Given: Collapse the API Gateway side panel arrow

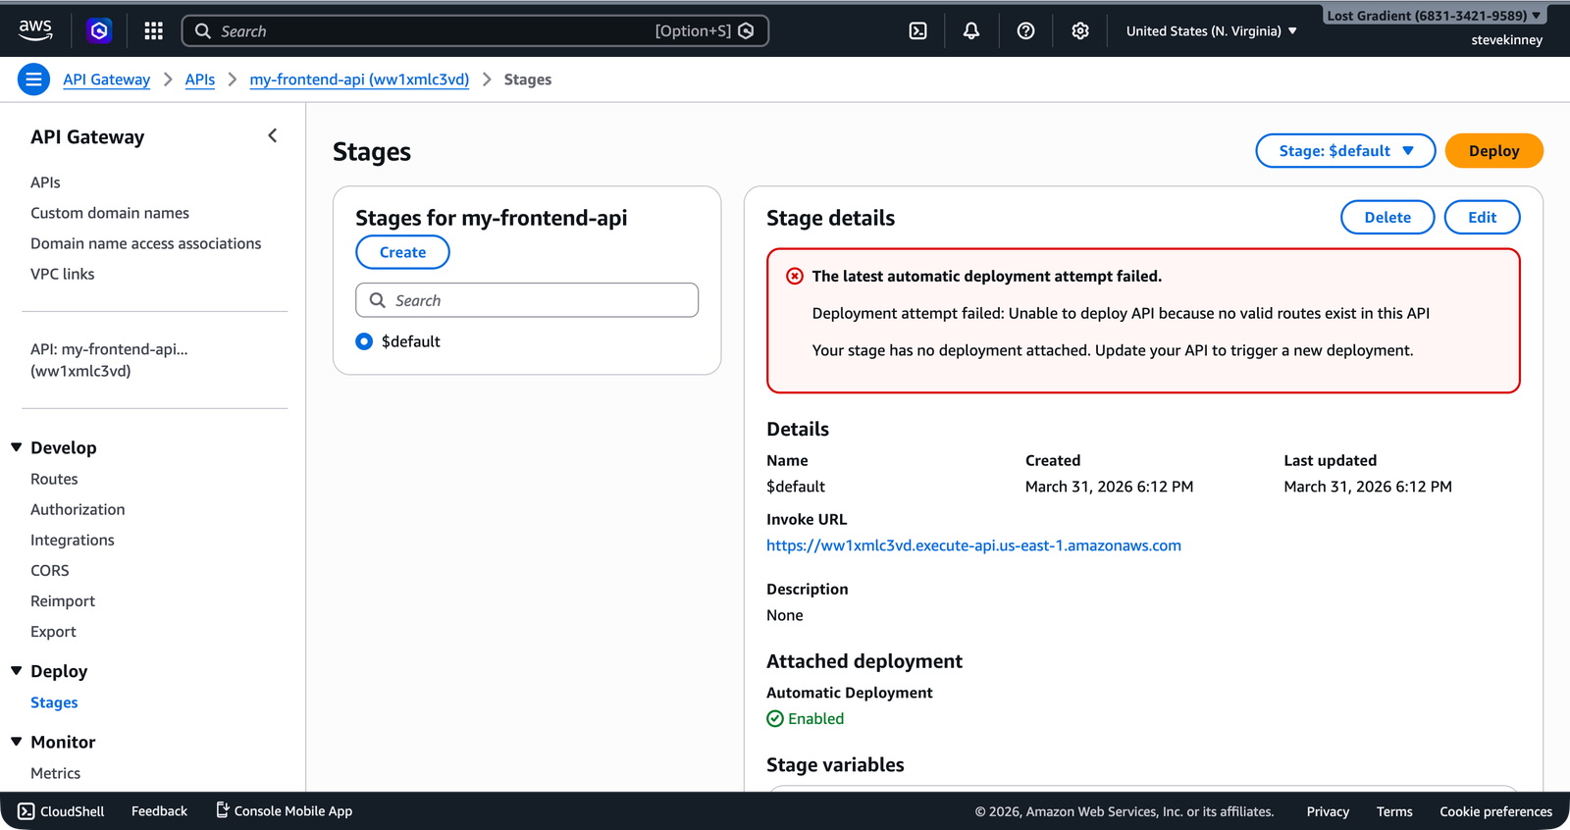Looking at the screenshot, I should 273,136.
